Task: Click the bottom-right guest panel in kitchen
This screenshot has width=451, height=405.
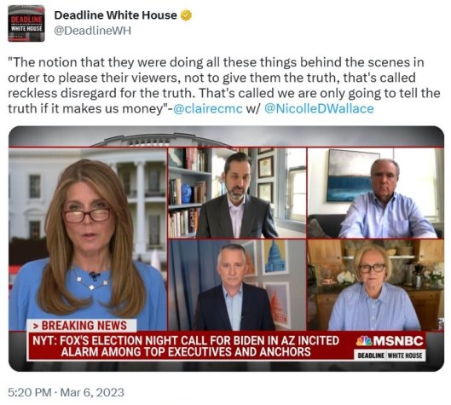Action: (x=375, y=285)
